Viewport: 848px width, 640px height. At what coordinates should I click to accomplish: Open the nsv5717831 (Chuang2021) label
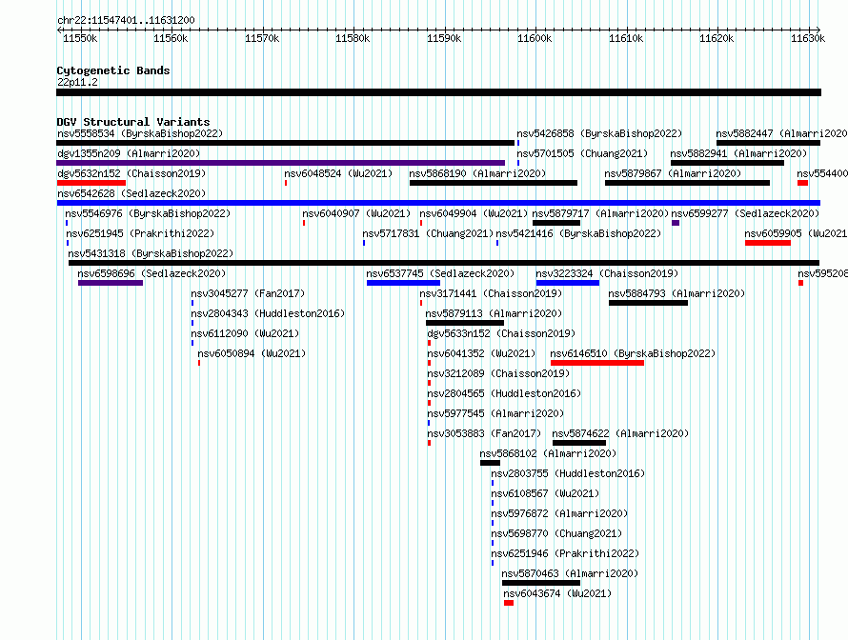(x=428, y=233)
